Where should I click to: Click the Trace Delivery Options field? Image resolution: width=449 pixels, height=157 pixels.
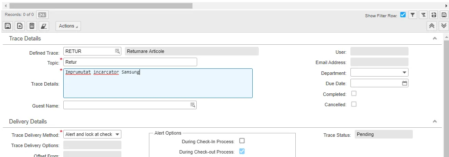tap(92, 145)
